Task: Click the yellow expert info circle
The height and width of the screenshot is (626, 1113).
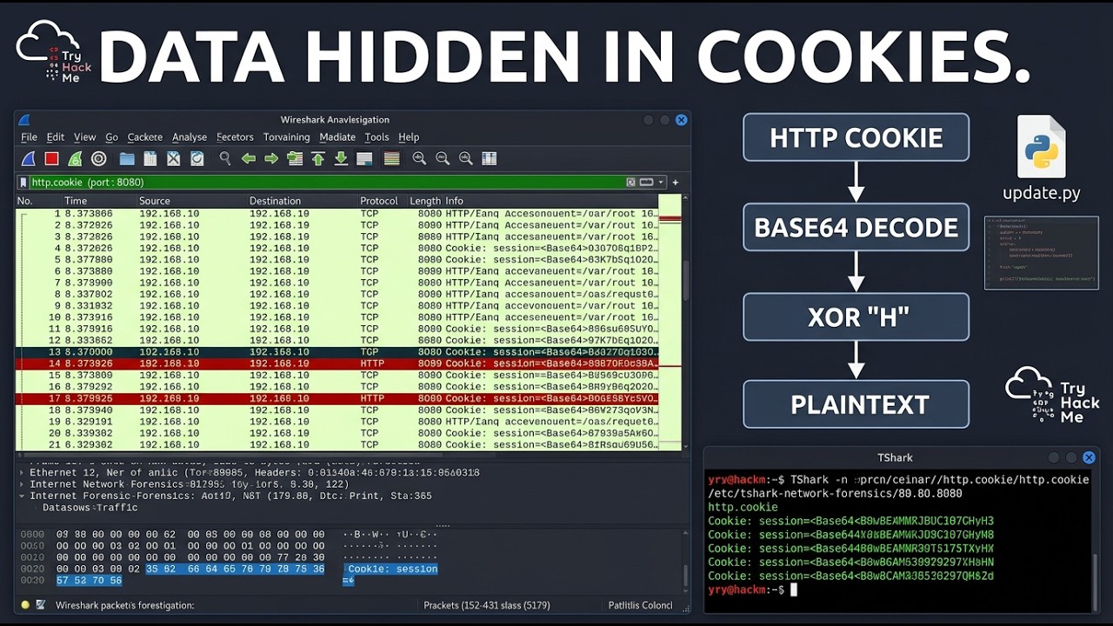Action: pyautogui.click(x=25, y=605)
